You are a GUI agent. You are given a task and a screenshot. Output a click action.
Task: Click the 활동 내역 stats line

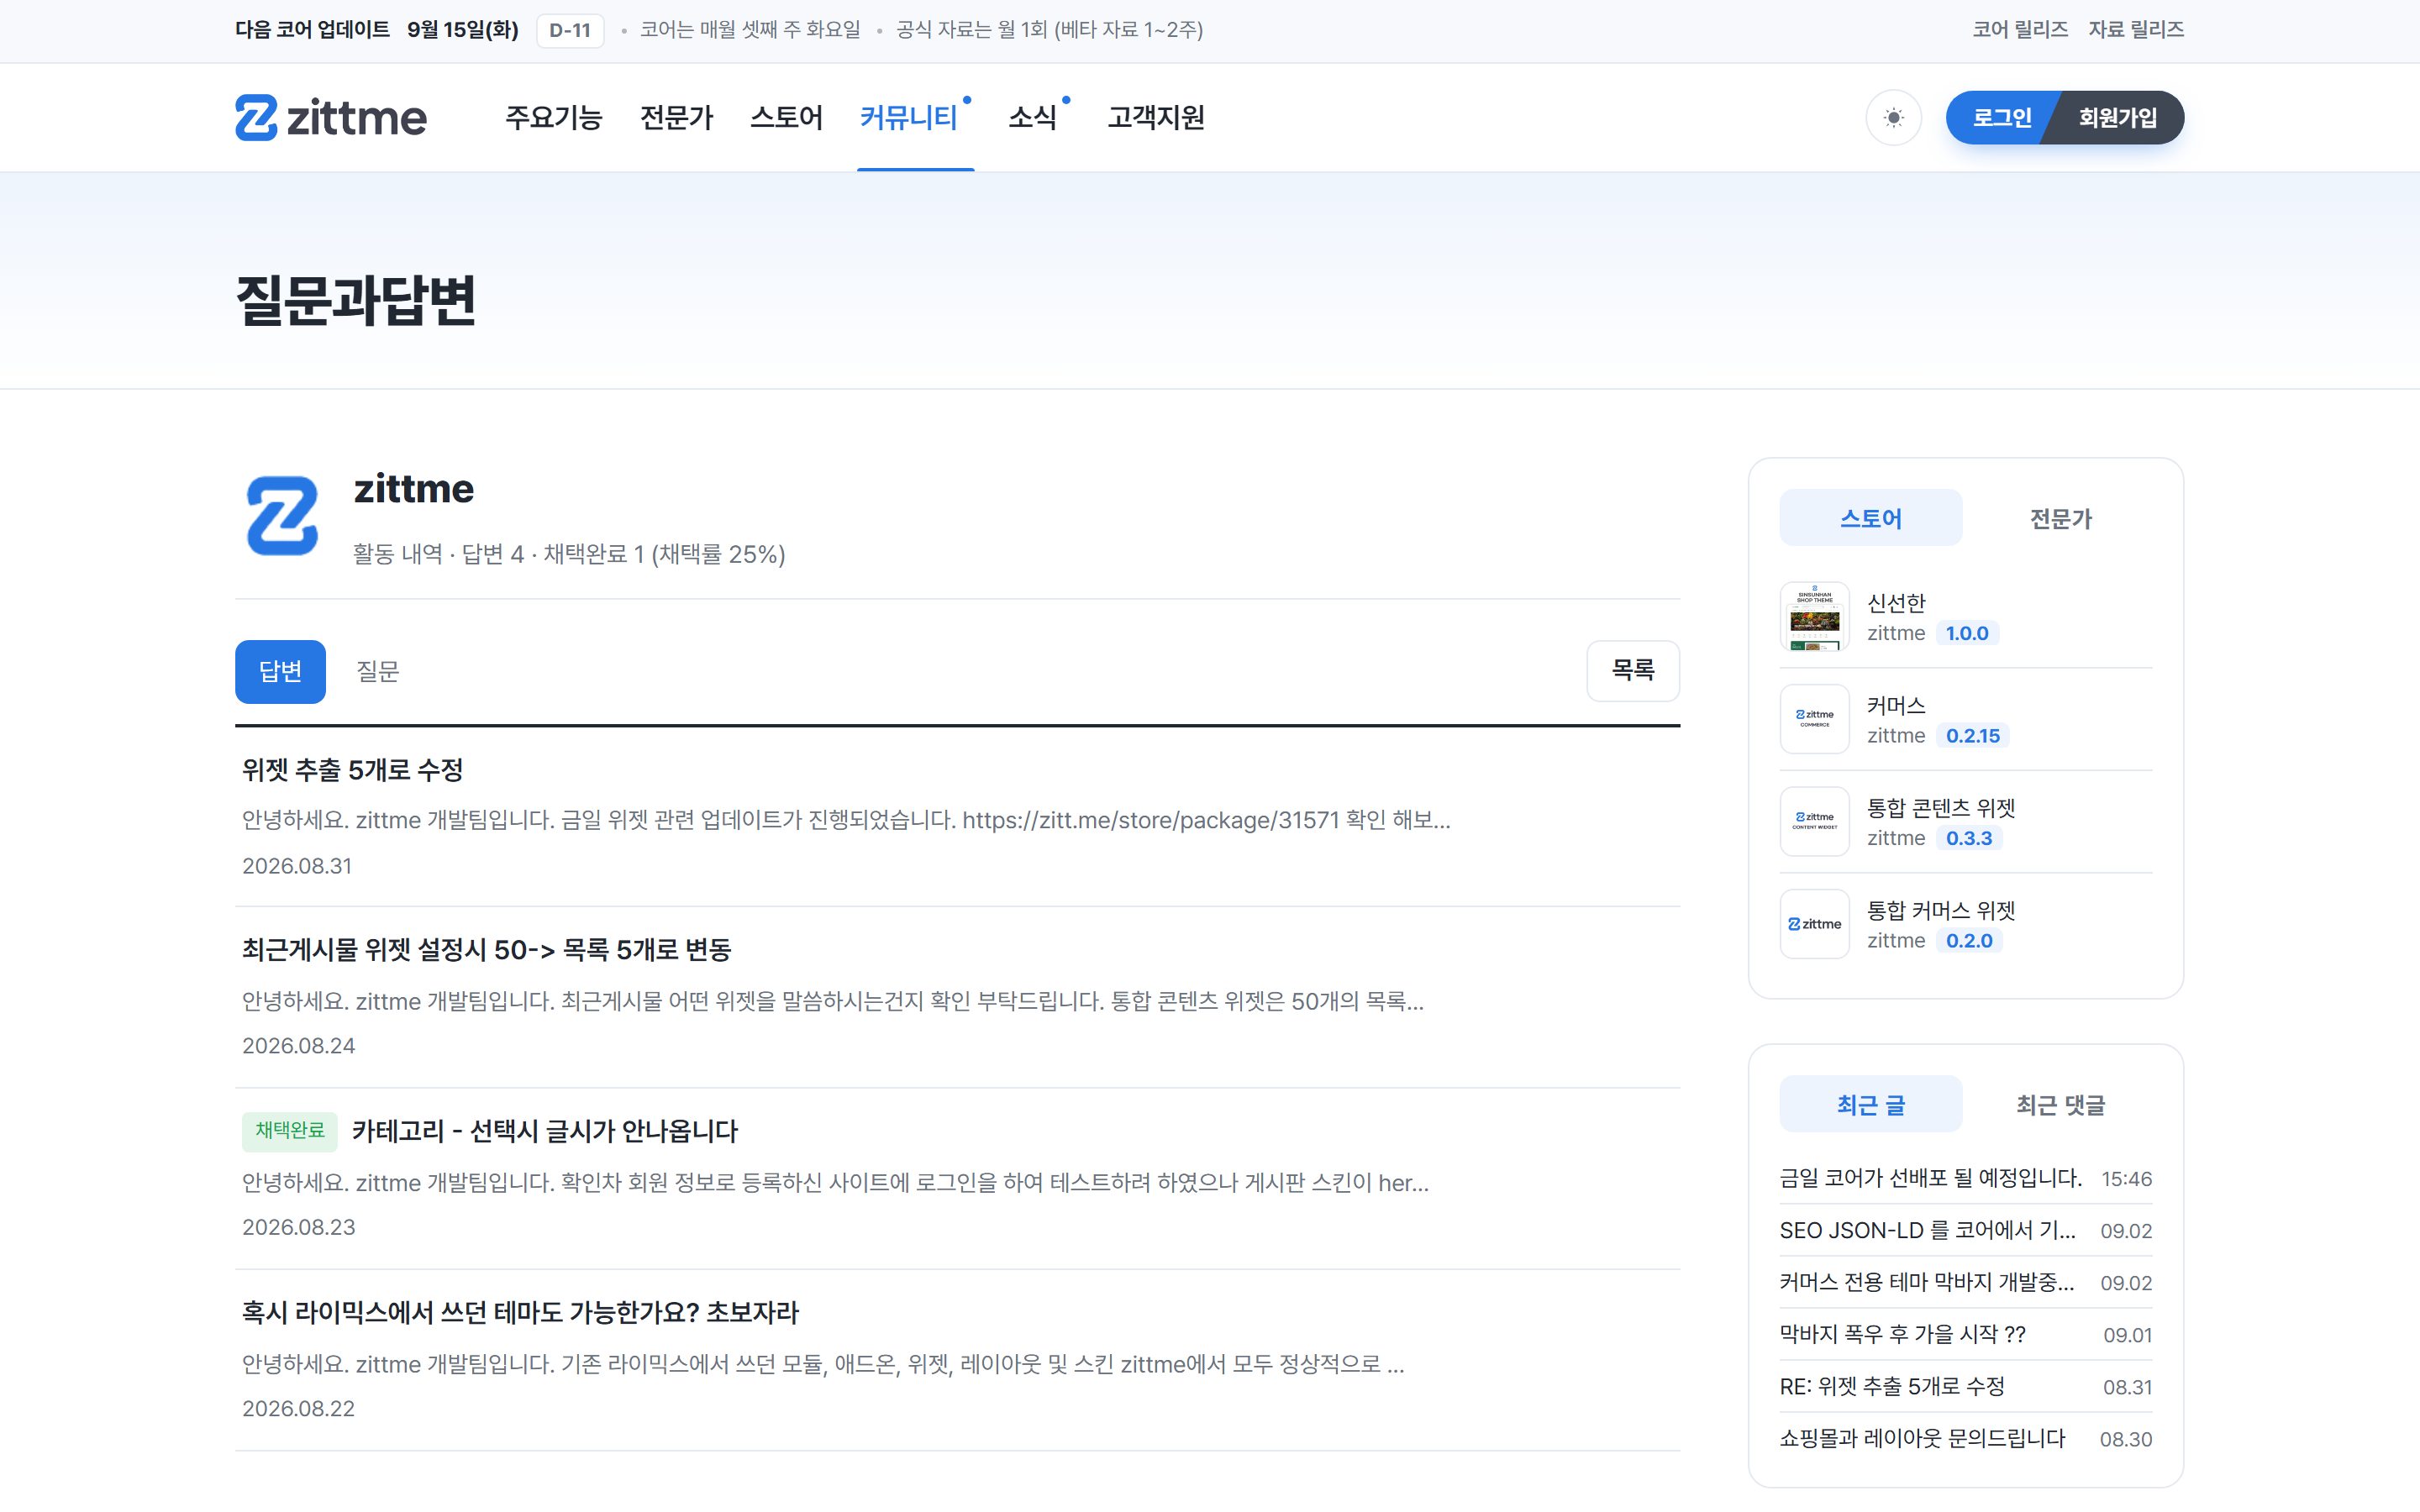(x=569, y=554)
